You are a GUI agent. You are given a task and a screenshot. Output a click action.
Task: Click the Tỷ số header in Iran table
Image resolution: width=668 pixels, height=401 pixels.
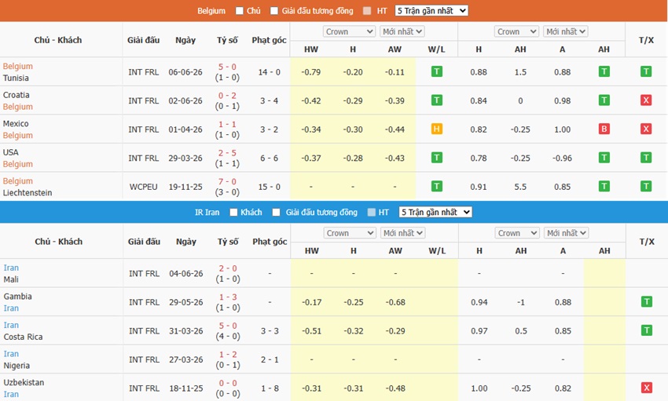[228, 242]
